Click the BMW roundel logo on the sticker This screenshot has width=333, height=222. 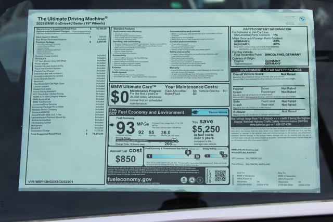[x=303, y=20]
